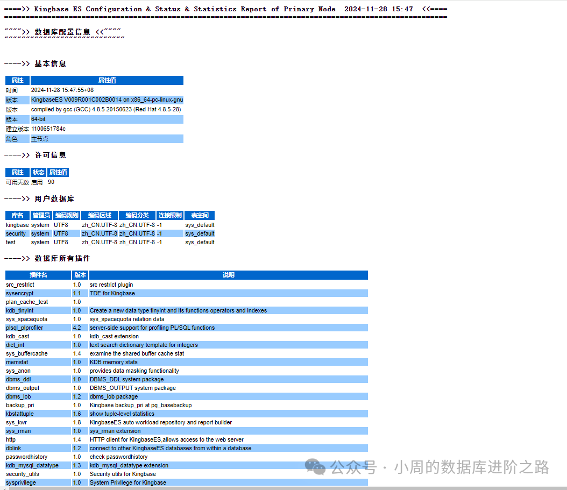
Task: Select the sys_spacequota plugin name
Action: tap(26, 319)
